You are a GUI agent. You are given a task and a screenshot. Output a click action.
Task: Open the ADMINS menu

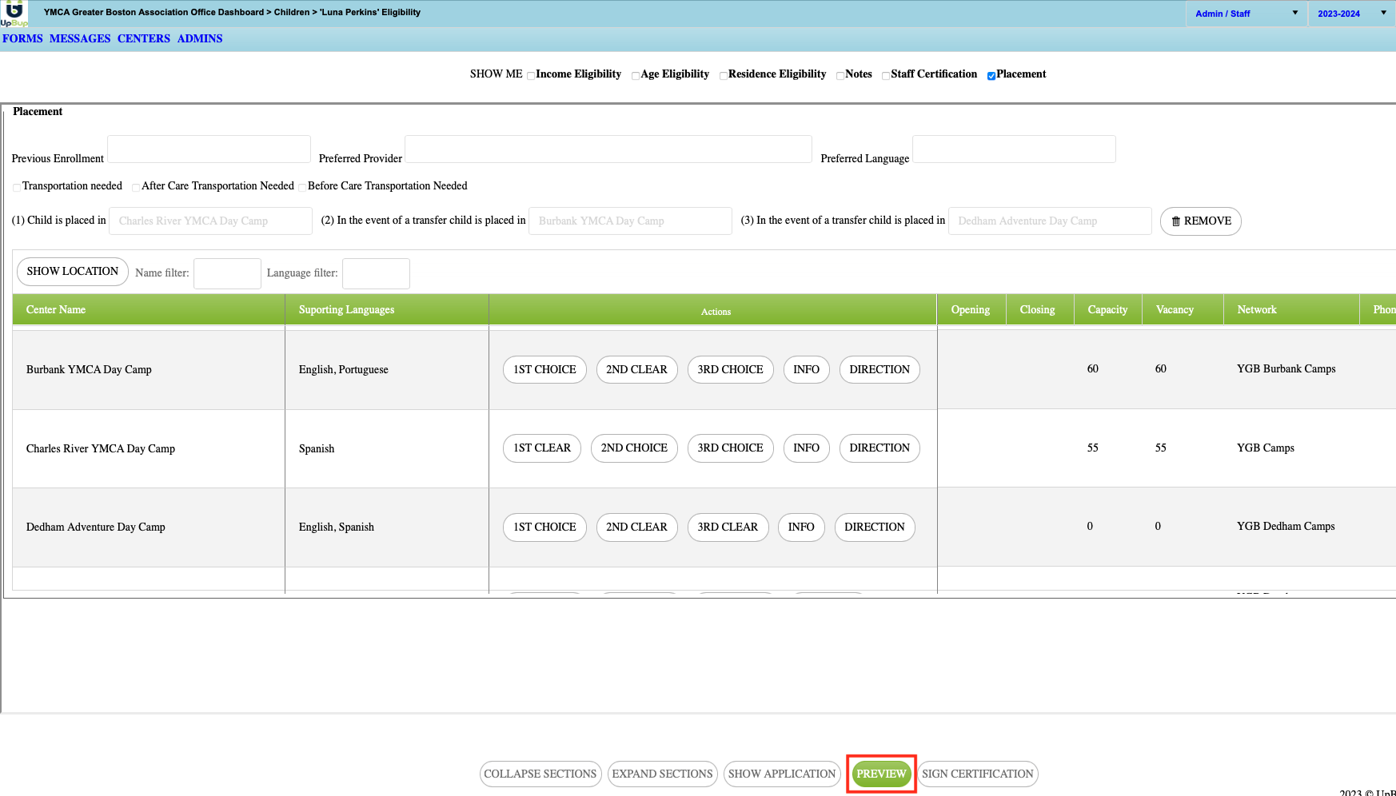click(x=200, y=38)
